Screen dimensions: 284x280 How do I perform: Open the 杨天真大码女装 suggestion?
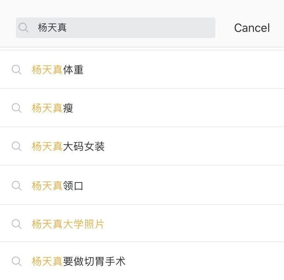(142, 146)
